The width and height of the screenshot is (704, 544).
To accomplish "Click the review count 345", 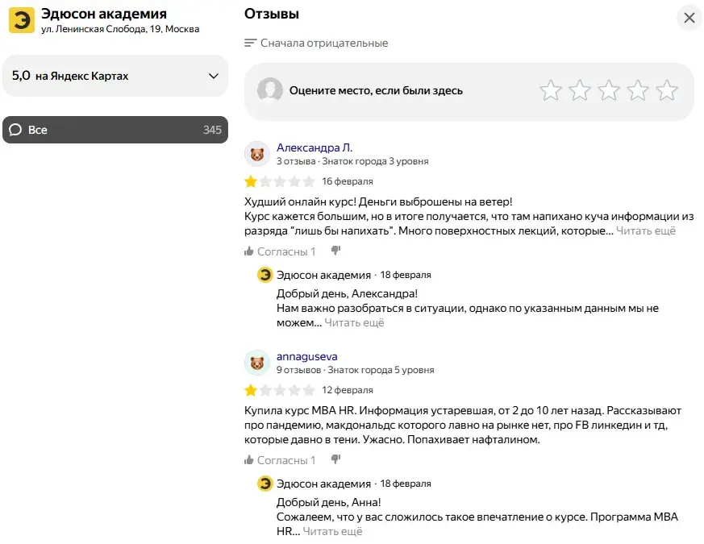I will click(212, 130).
